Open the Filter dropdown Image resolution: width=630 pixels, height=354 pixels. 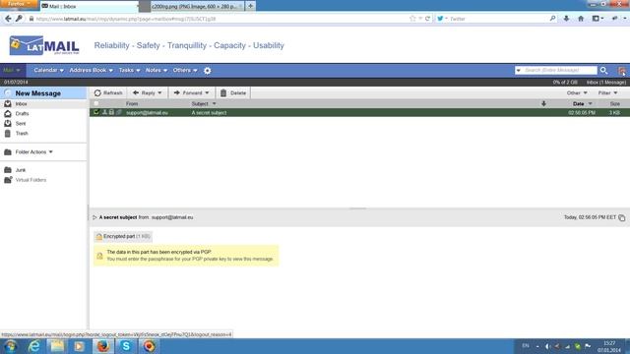click(x=607, y=92)
